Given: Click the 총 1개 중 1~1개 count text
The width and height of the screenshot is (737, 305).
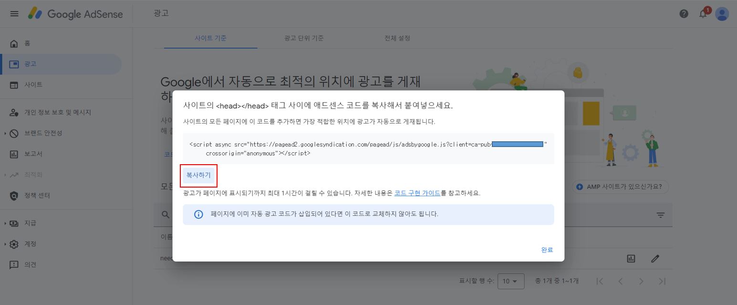Looking at the screenshot, I should click(557, 281).
